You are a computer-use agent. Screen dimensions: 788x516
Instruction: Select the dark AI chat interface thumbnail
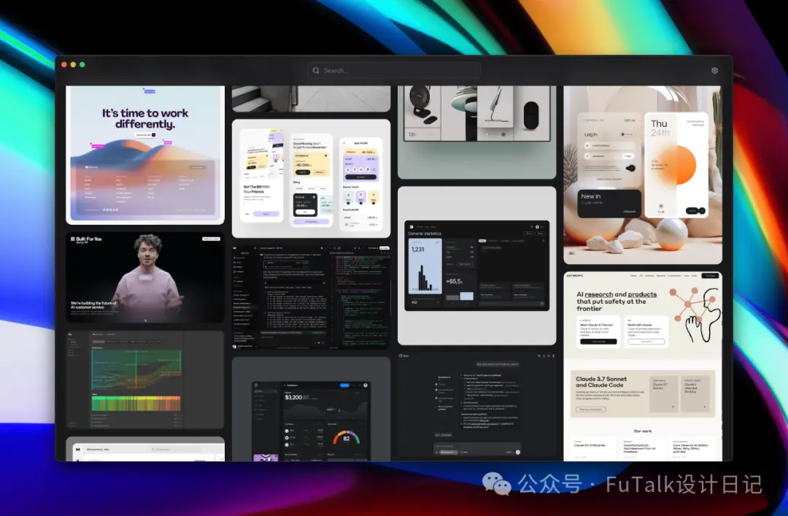[x=477, y=407]
